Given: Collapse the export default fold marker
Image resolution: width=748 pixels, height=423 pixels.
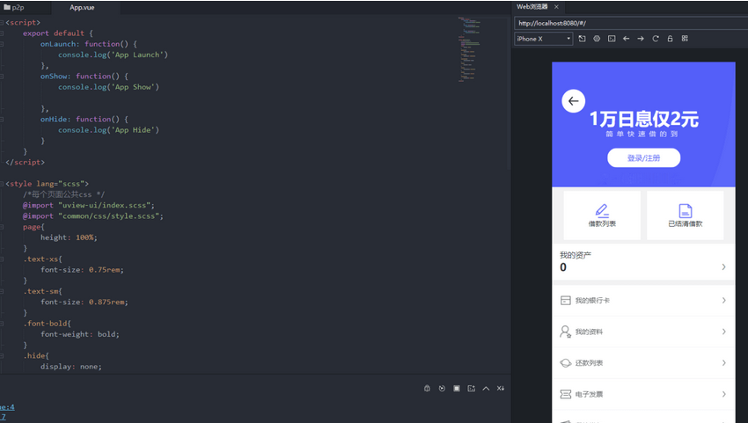Looking at the screenshot, I should point(2,33).
